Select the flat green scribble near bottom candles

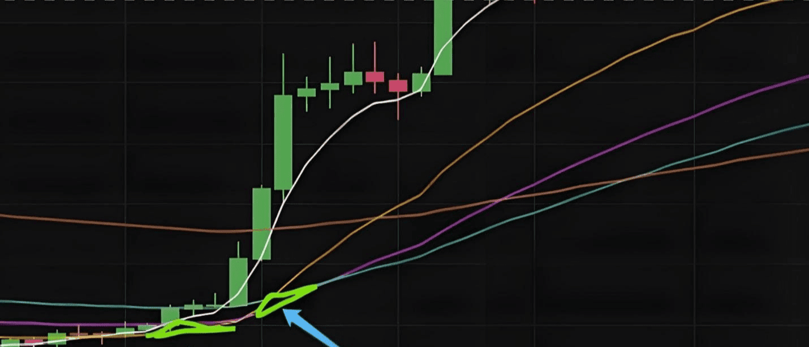pos(191,328)
